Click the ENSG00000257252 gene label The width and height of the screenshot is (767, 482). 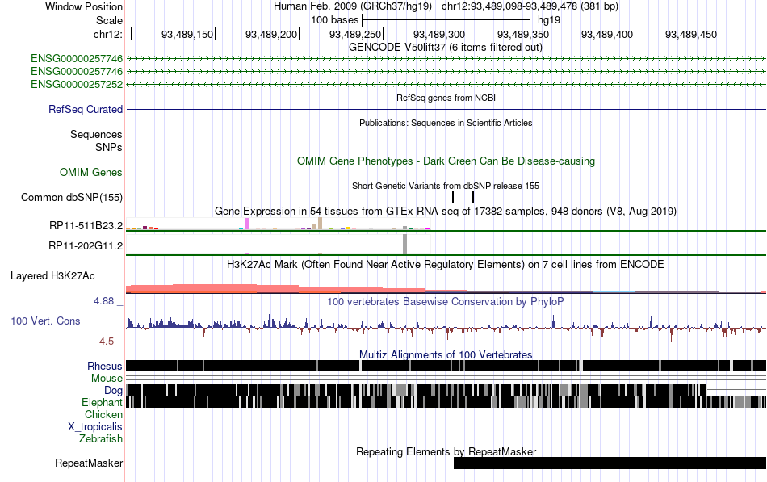click(77, 84)
